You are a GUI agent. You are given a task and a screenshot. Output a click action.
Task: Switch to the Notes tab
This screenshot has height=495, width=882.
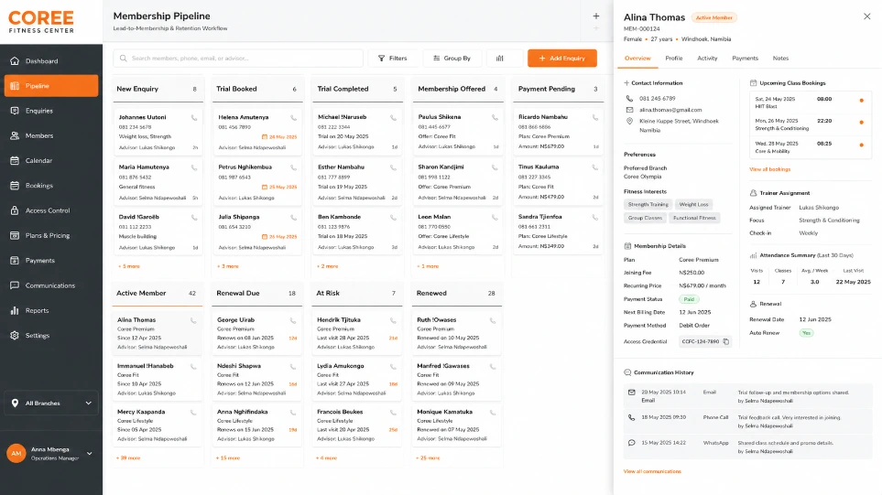click(780, 58)
